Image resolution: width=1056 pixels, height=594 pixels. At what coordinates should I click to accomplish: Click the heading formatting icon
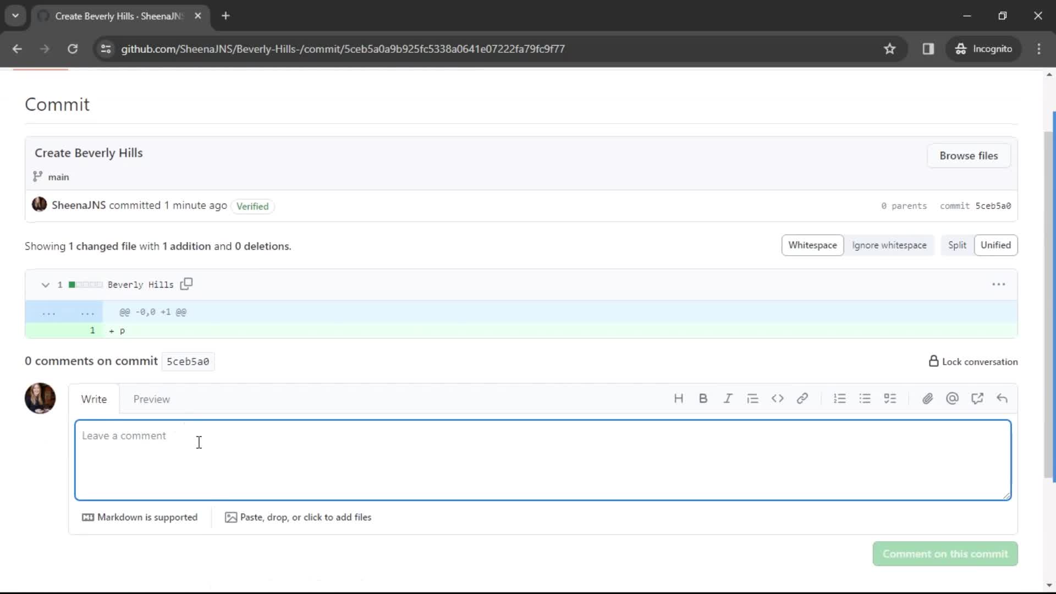click(679, 399)
